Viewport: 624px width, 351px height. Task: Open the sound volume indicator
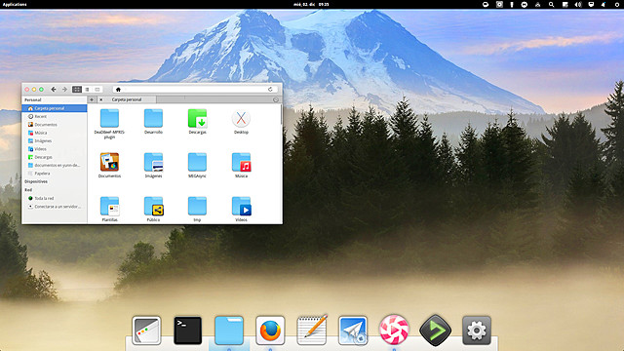(578, 4)
